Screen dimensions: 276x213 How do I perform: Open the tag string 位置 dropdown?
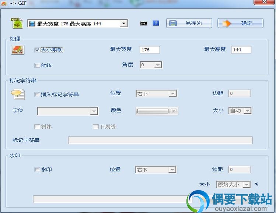[156, 93]
